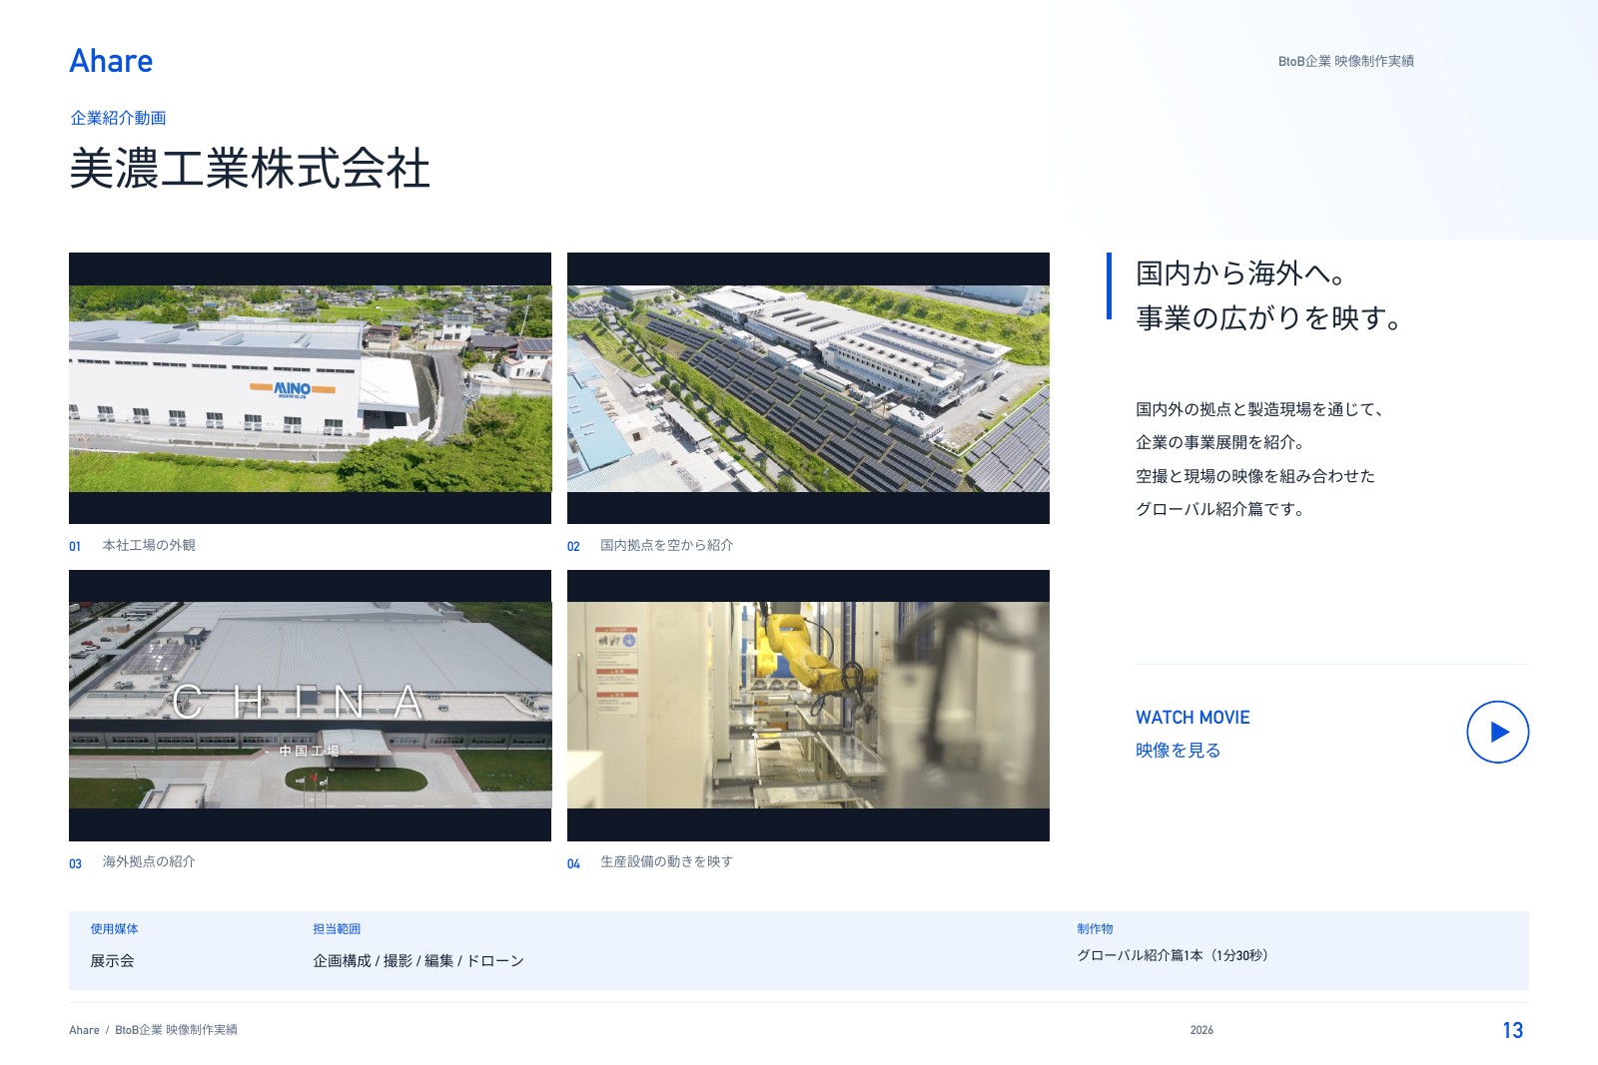Click the 制作物 label
Viewport: 1598px width, 1065px height.
[x=1095, y=928]
